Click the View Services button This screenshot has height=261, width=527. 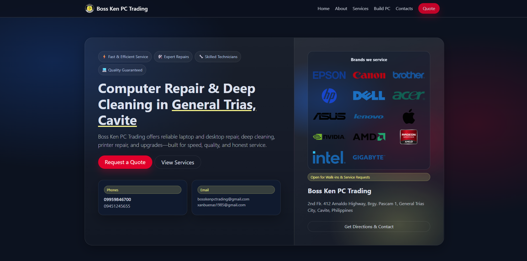(178, 162)
